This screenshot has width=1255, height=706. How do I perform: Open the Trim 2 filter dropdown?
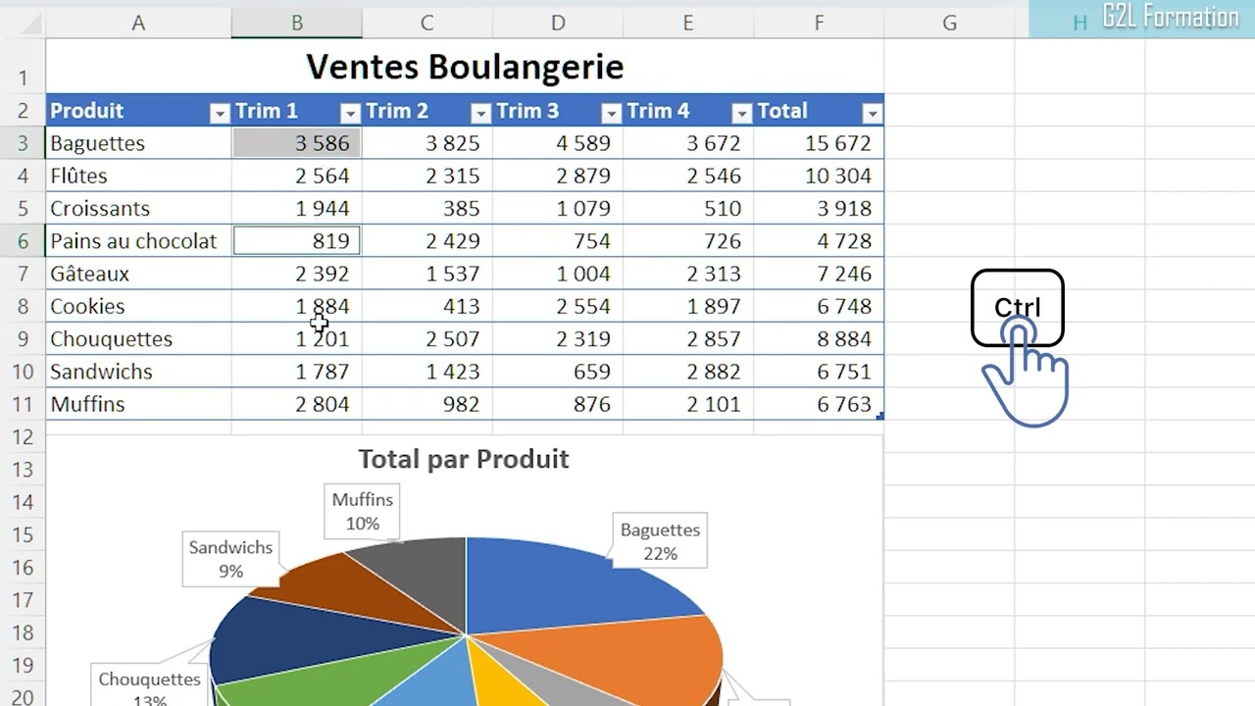pyautogui.click(x=480, y=114)
